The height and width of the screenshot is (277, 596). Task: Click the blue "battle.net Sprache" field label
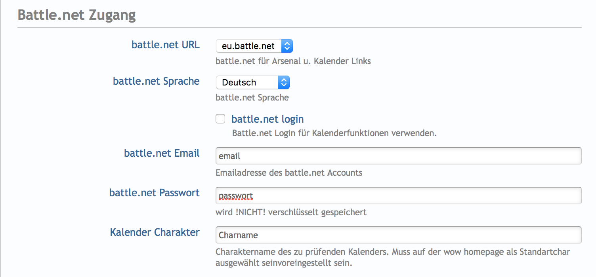[x=156, y=81]
